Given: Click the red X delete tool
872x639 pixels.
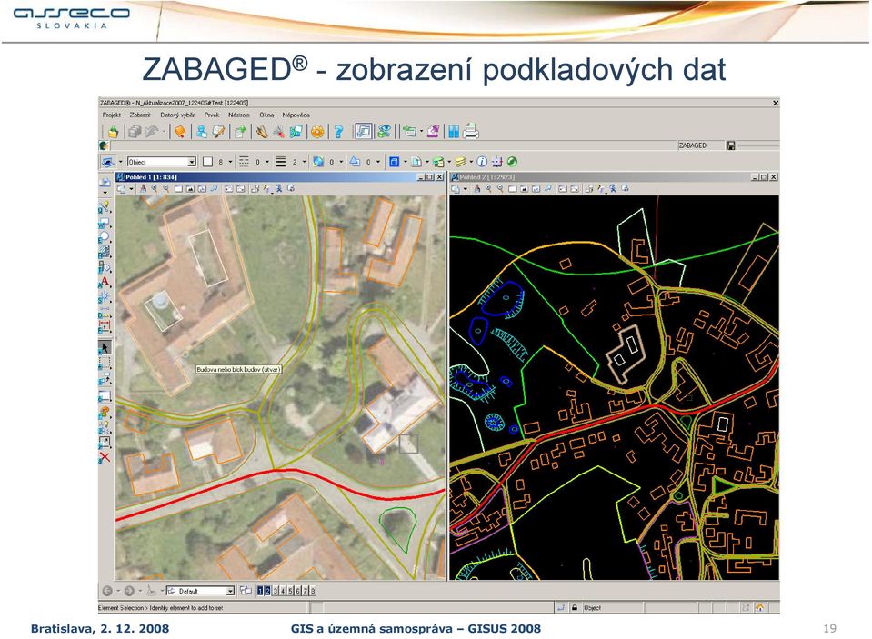Looking at the screenshot, I should point(105,457).
